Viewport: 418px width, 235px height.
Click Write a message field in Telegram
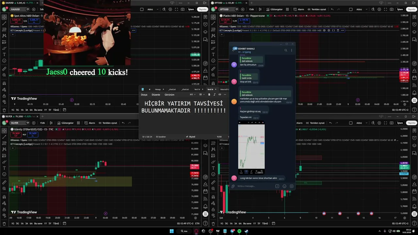coord(255,186)
